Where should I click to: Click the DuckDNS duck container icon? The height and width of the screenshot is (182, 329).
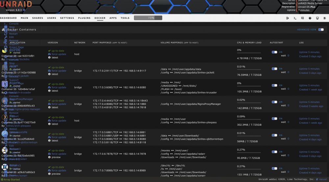coord(5,51)
